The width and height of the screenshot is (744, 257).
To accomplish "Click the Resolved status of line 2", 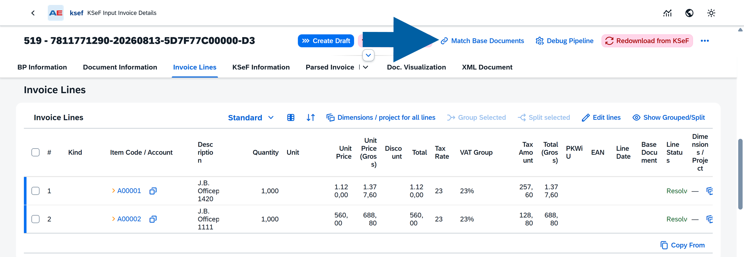I will click(x=677, y=219).
